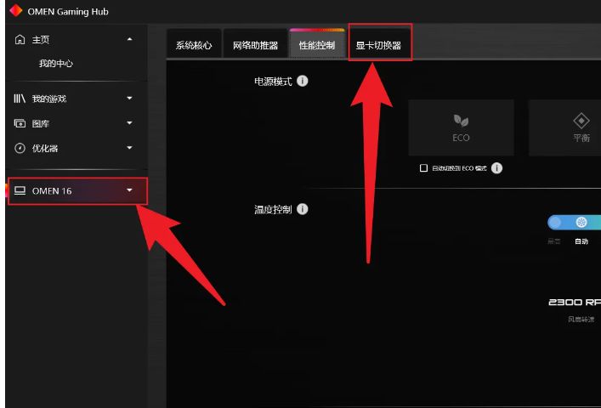Click the library icon beside 我的游戏
Image resolution: width=601 pixels, height=408 pixels.
pyautogui.click(x=20, y=99)
